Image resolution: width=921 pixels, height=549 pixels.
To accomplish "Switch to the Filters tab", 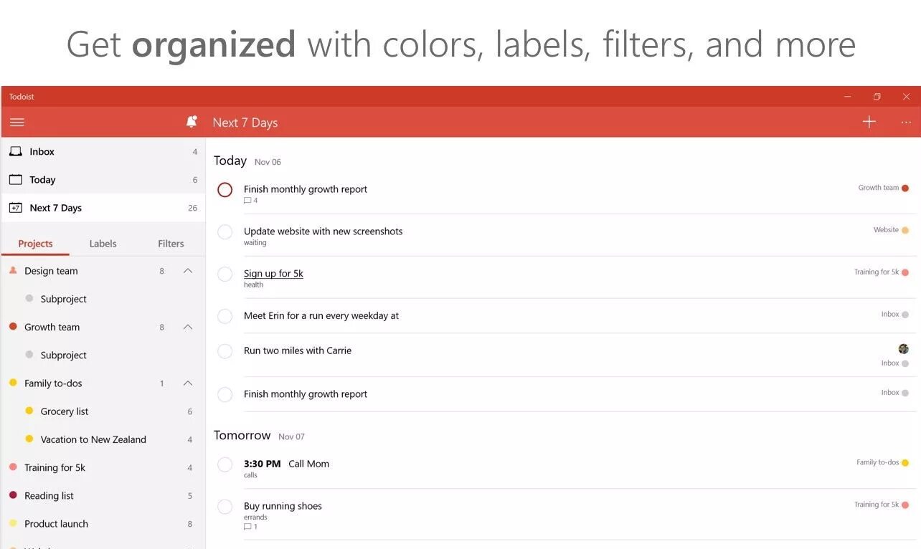I will pyautogui.click(x=171, y=244).
